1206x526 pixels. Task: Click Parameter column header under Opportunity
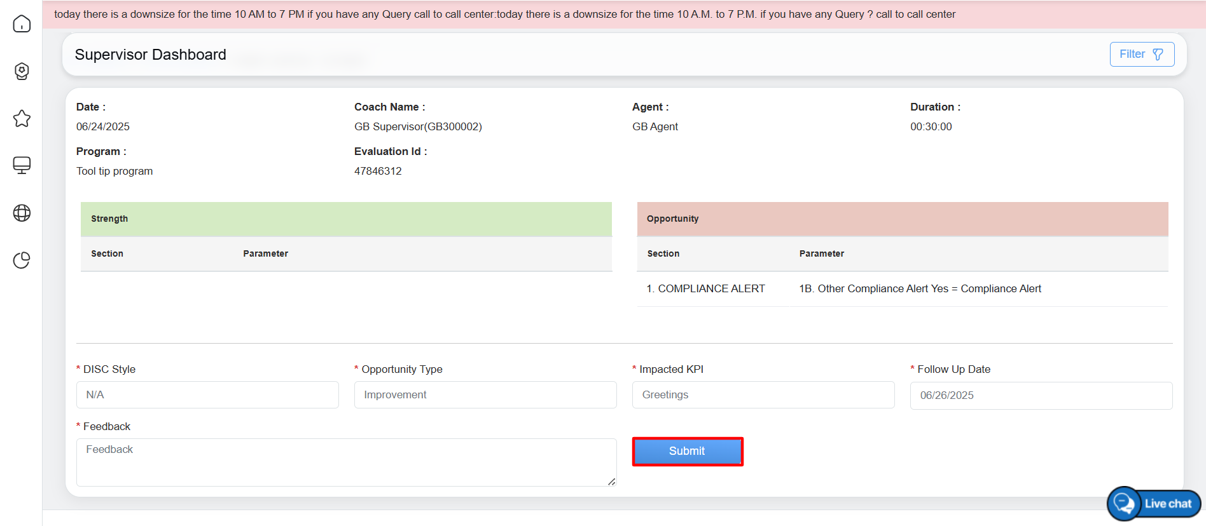821,254
